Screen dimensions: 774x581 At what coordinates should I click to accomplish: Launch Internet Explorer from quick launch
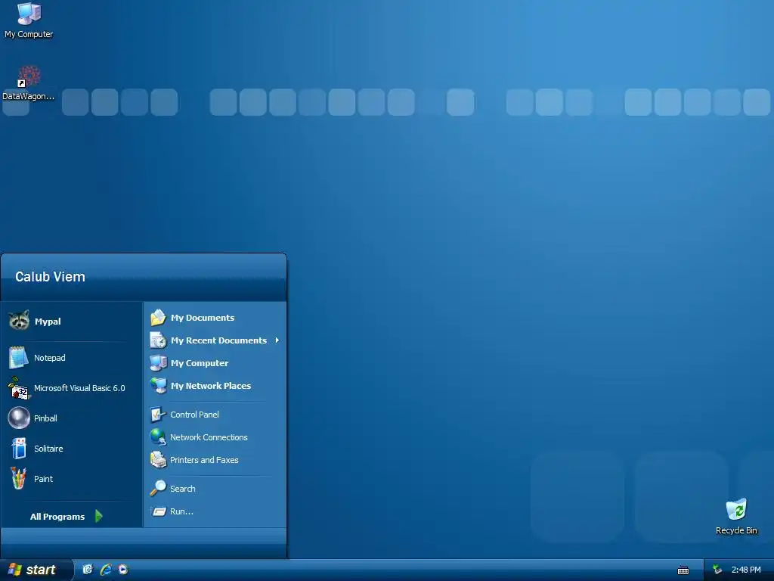(x=106, y=570)
